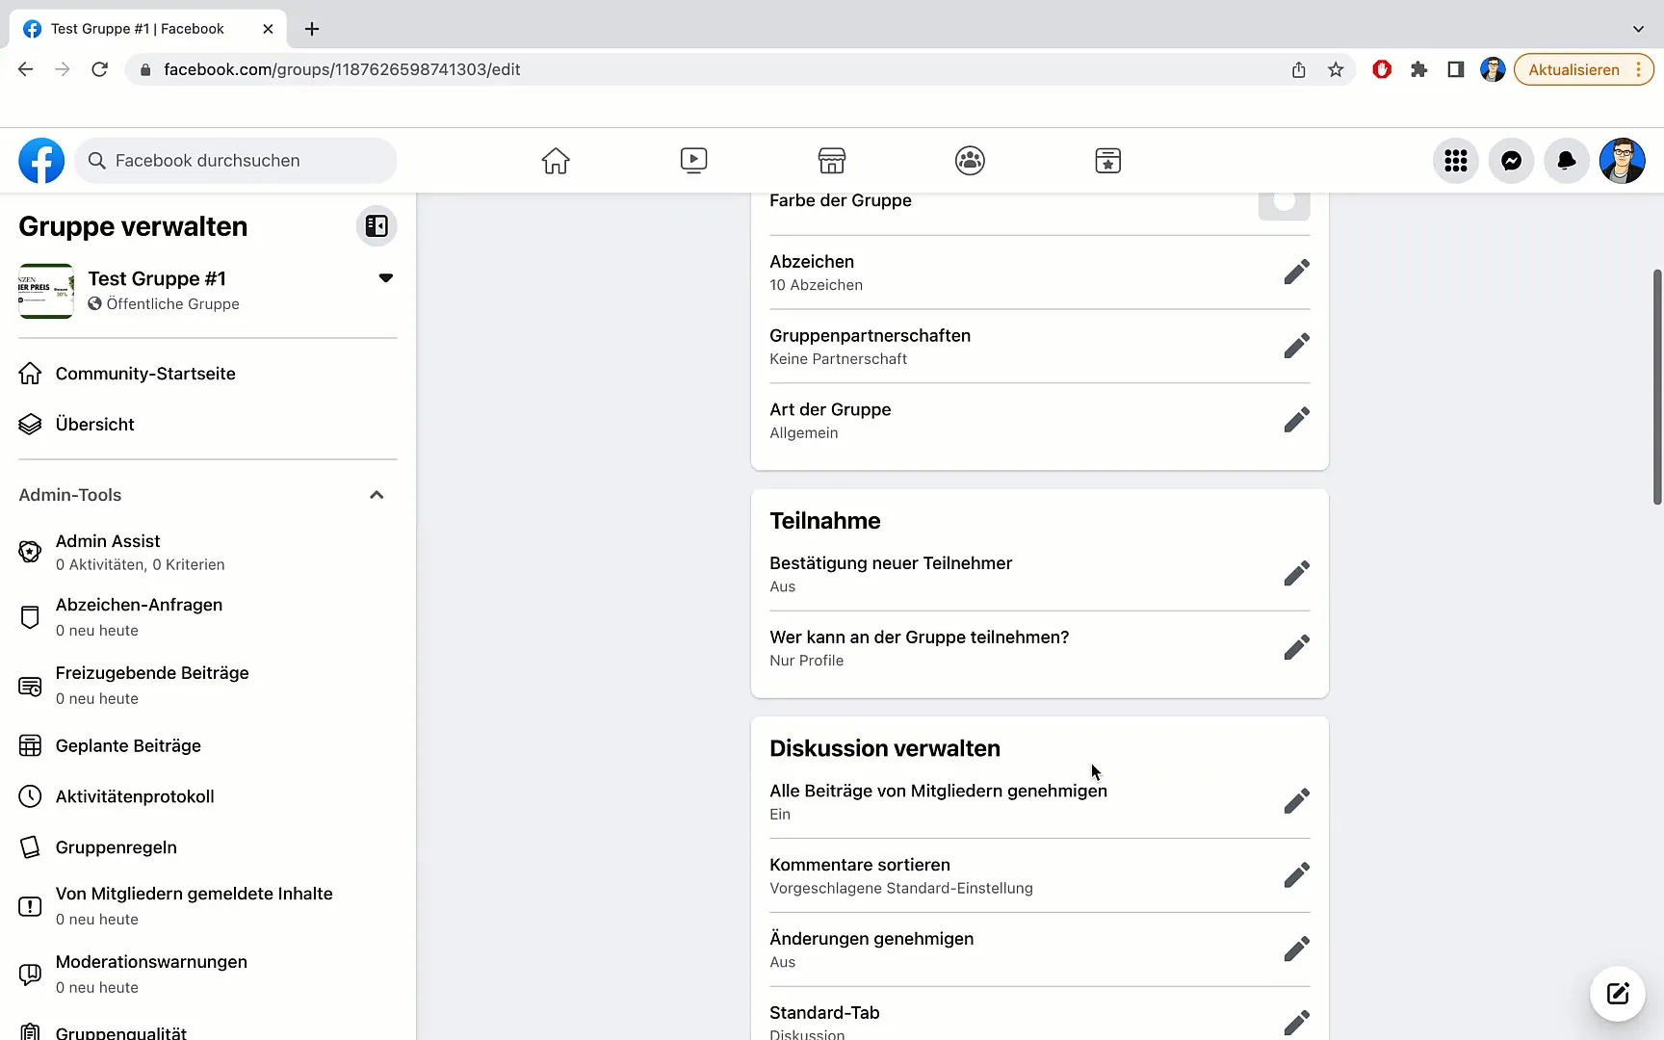Go to Facebook Marketplace icon
The height and width of the screenshot is (1040, 1664).
pos(831,161)
